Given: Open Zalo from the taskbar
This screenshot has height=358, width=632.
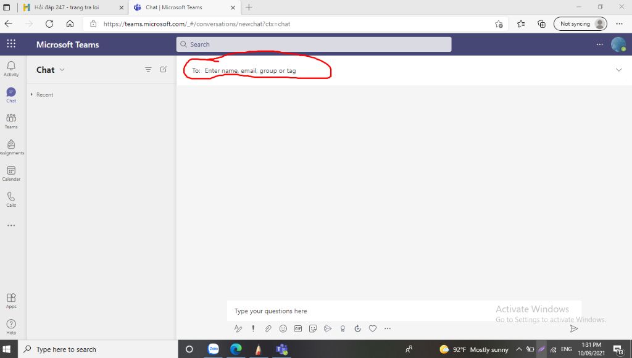Looking at the screenshot, I should coord(213,349).
